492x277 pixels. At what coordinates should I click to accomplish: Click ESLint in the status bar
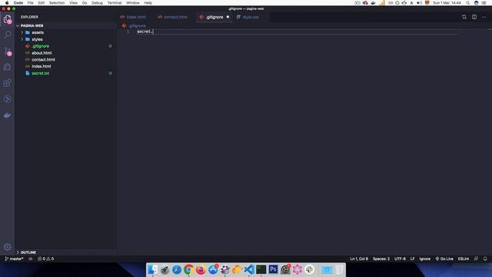[x=463, y=259]
